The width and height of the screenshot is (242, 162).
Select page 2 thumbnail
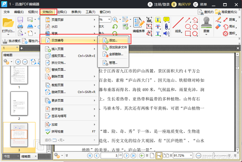point(19,103)
